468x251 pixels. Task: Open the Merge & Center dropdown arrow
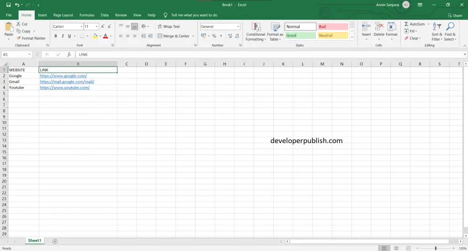(193, 36)
